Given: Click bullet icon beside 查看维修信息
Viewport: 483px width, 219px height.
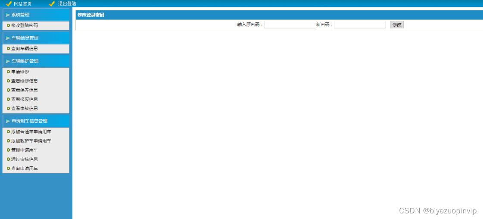Looking at the screenshot, I should coord(8,81).
